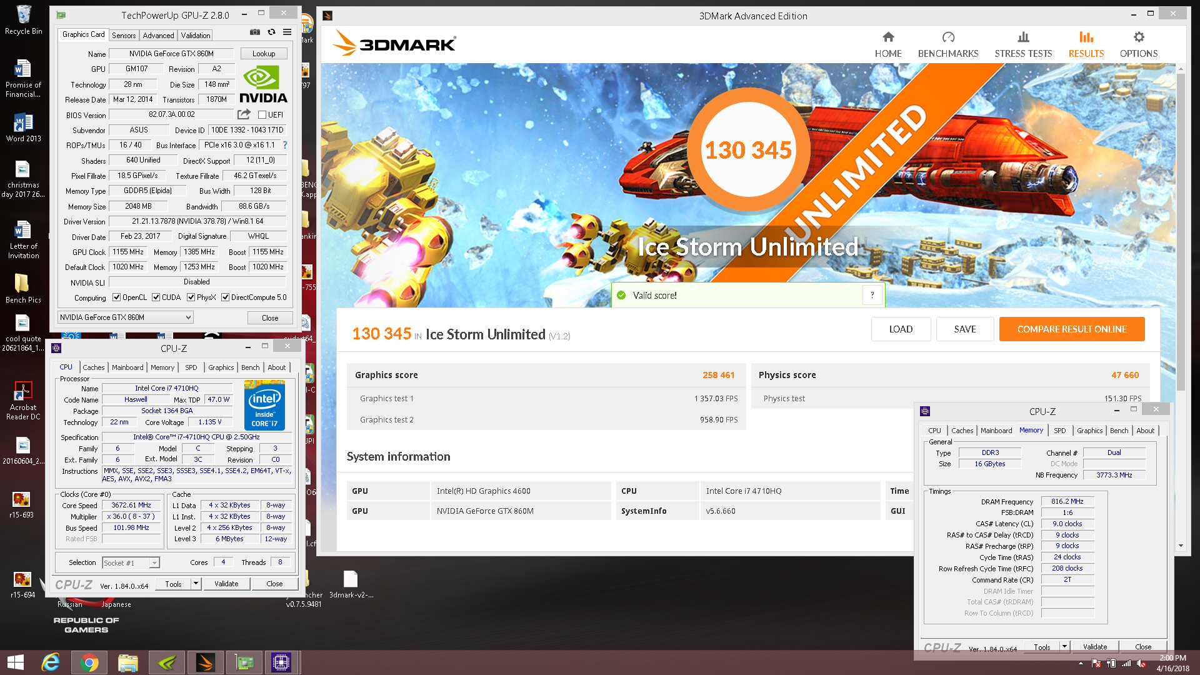Click the 3DMark vertical scrollbar
The height and width of the screenshot is (675, 1200).
coord(1181,232)
